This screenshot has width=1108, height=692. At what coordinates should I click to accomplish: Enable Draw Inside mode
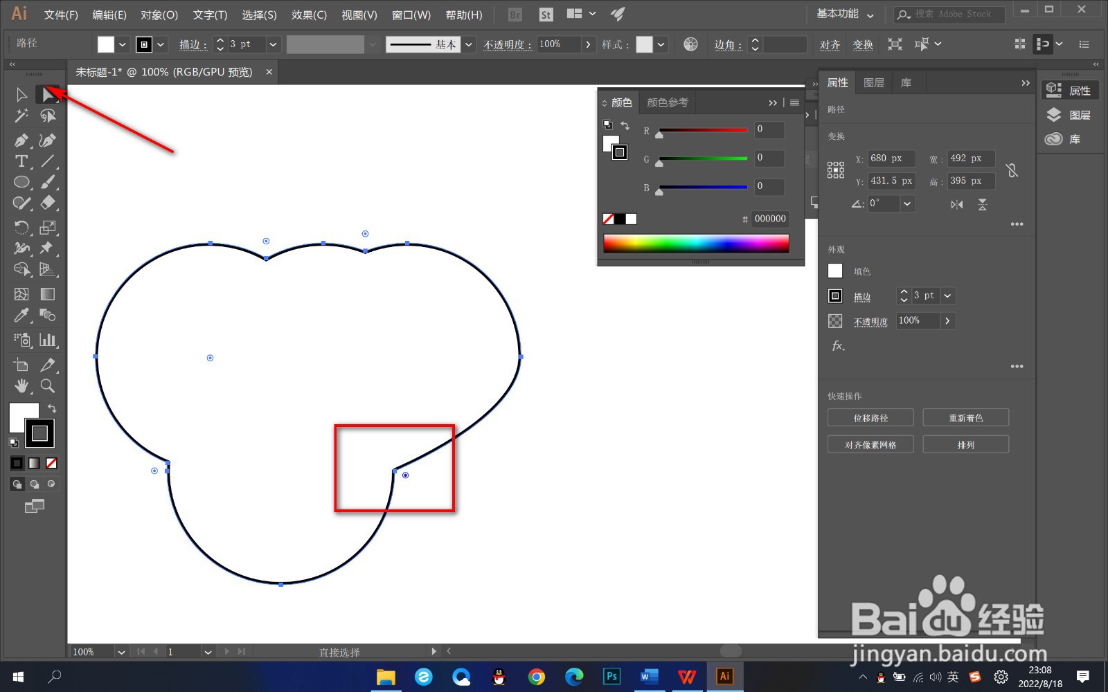coord(51,484)
